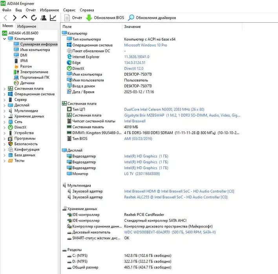
Task: Select the D: (NTFS) partition row
Action: click(119, 261)
